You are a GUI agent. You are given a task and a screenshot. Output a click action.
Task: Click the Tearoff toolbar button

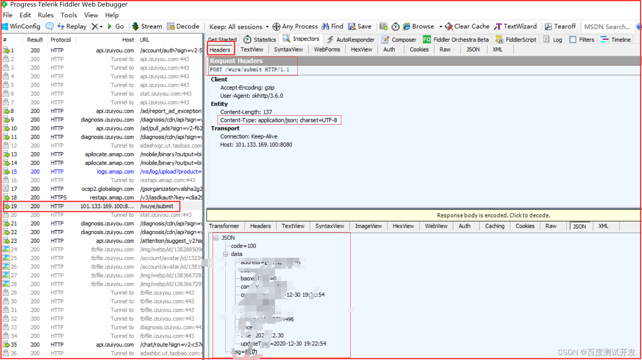coord(561,26)
